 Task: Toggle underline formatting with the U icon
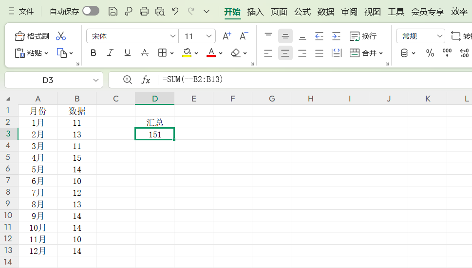coord(127,53)
